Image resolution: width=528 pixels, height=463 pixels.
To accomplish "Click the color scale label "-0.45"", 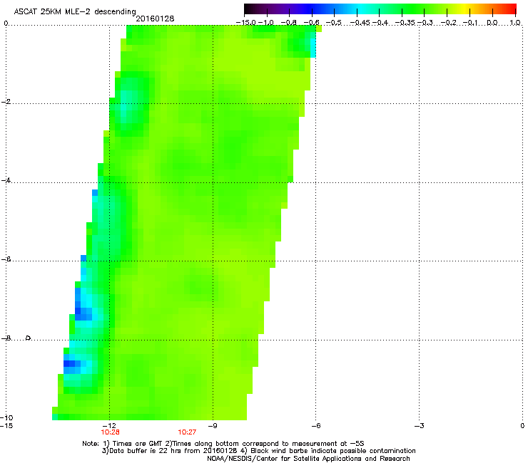I will pyautogui.click(x=360, y=23).
